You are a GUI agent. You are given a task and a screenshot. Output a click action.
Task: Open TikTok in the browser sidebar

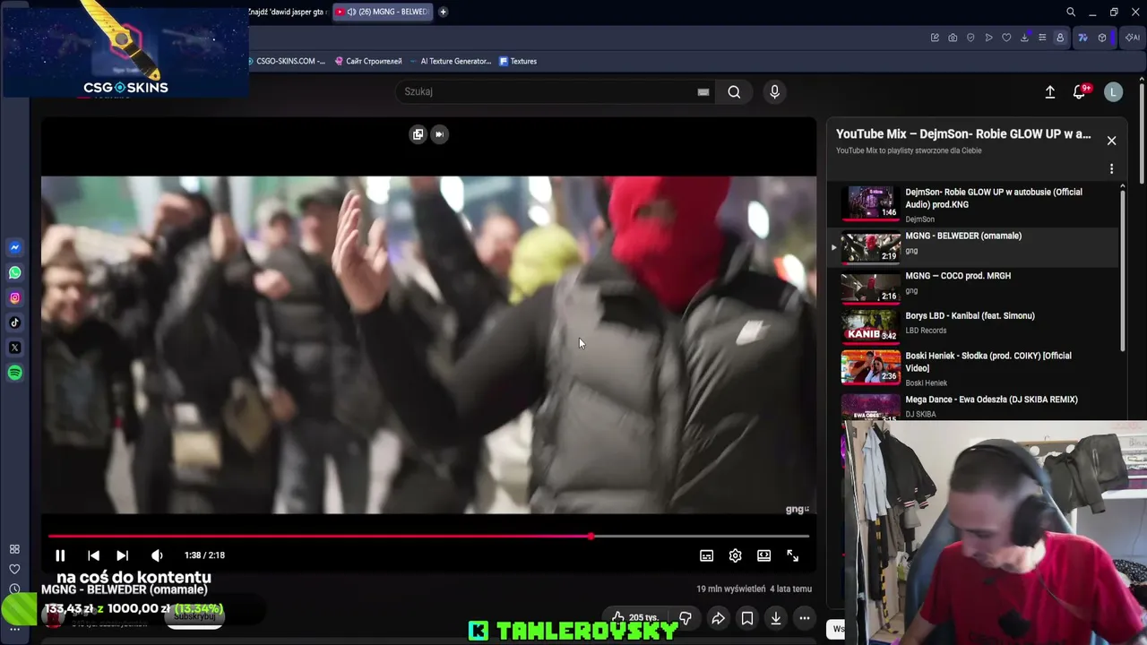pos(14,322)
